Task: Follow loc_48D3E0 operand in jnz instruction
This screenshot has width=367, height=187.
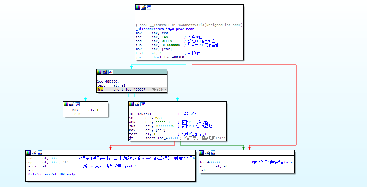Action: click(173, 57)
